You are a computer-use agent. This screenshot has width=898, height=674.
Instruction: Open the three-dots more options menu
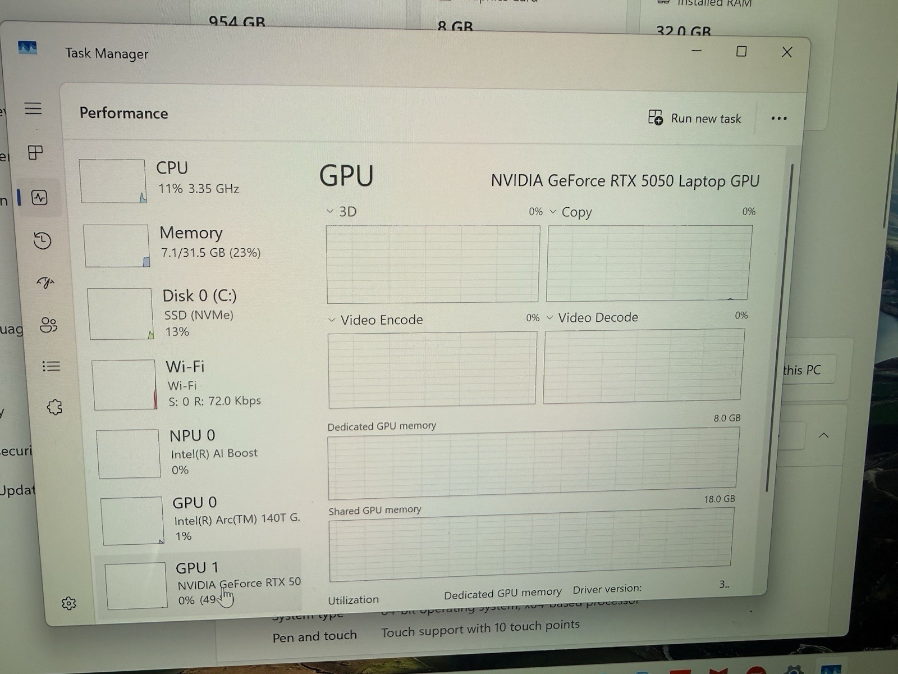[x=779, y=119]
